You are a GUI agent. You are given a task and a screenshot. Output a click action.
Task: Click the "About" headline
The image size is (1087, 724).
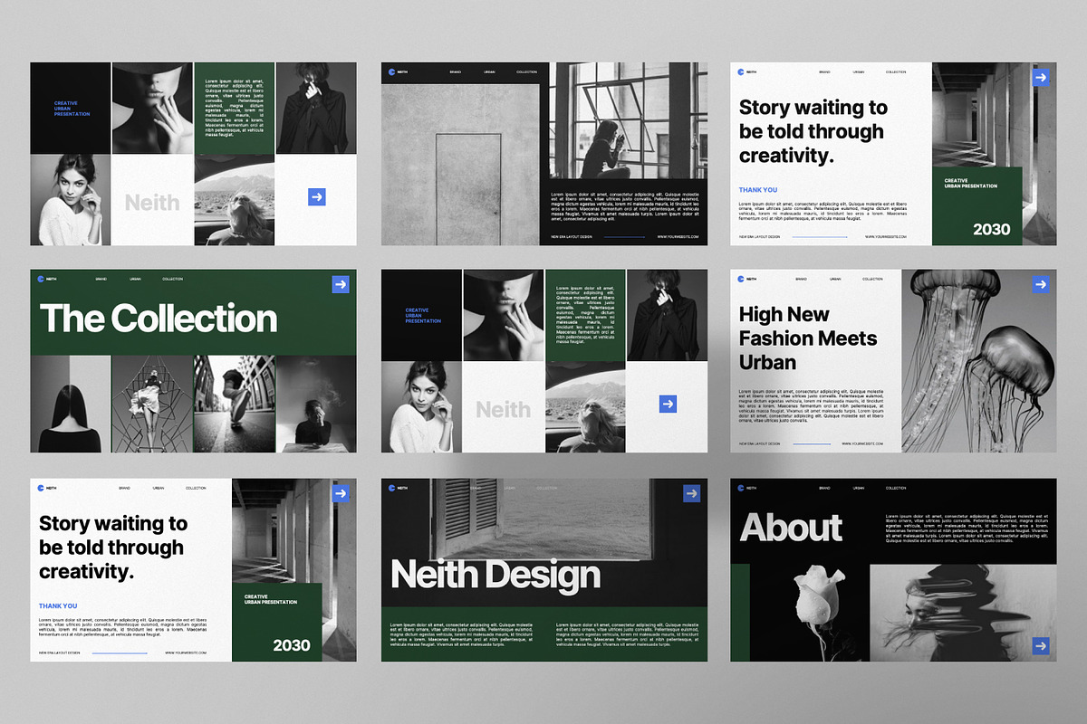click(x=791, y=528)
